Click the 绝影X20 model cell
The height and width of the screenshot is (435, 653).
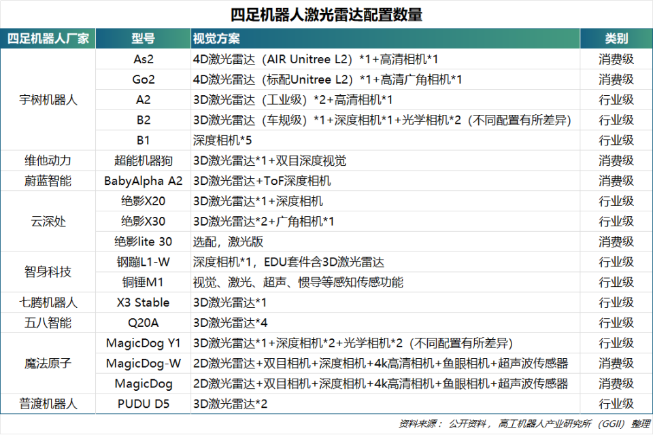coord(144,201)
